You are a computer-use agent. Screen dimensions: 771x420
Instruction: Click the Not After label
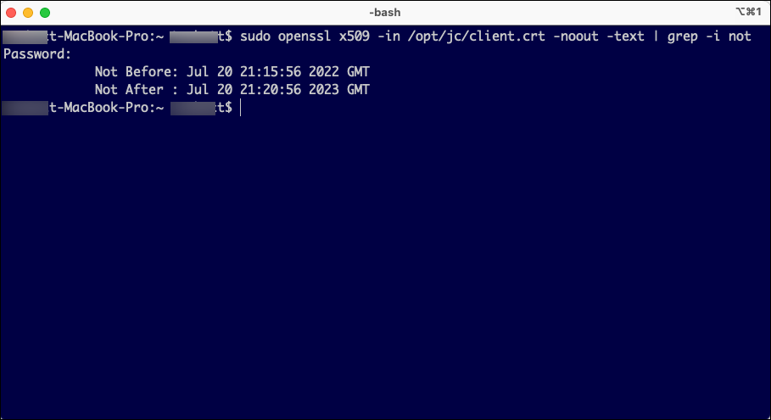(x=132, y=90)
